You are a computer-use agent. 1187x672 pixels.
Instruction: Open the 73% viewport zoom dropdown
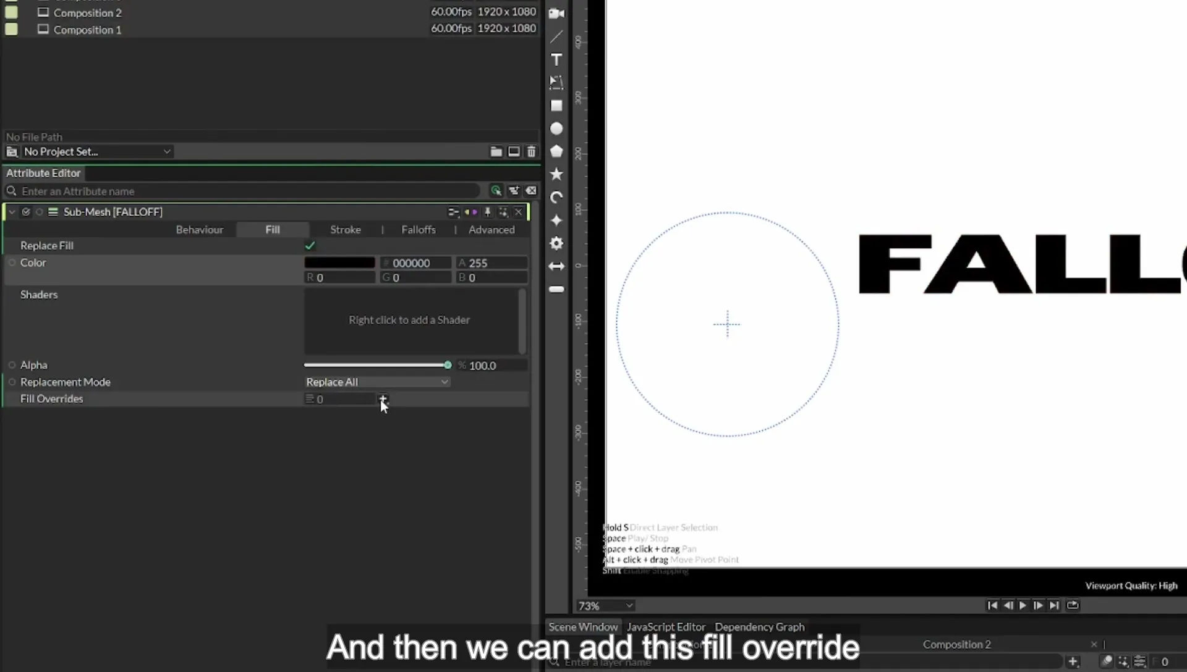coord(605,606)
